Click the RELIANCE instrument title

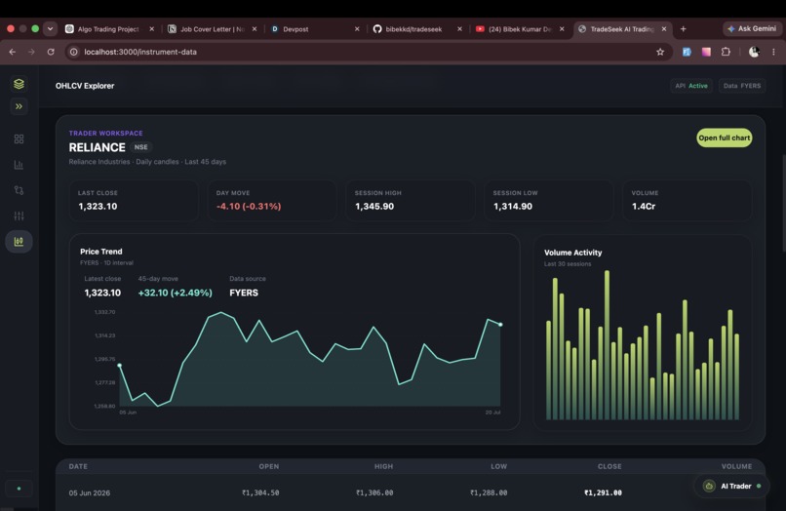pos(98,147)
